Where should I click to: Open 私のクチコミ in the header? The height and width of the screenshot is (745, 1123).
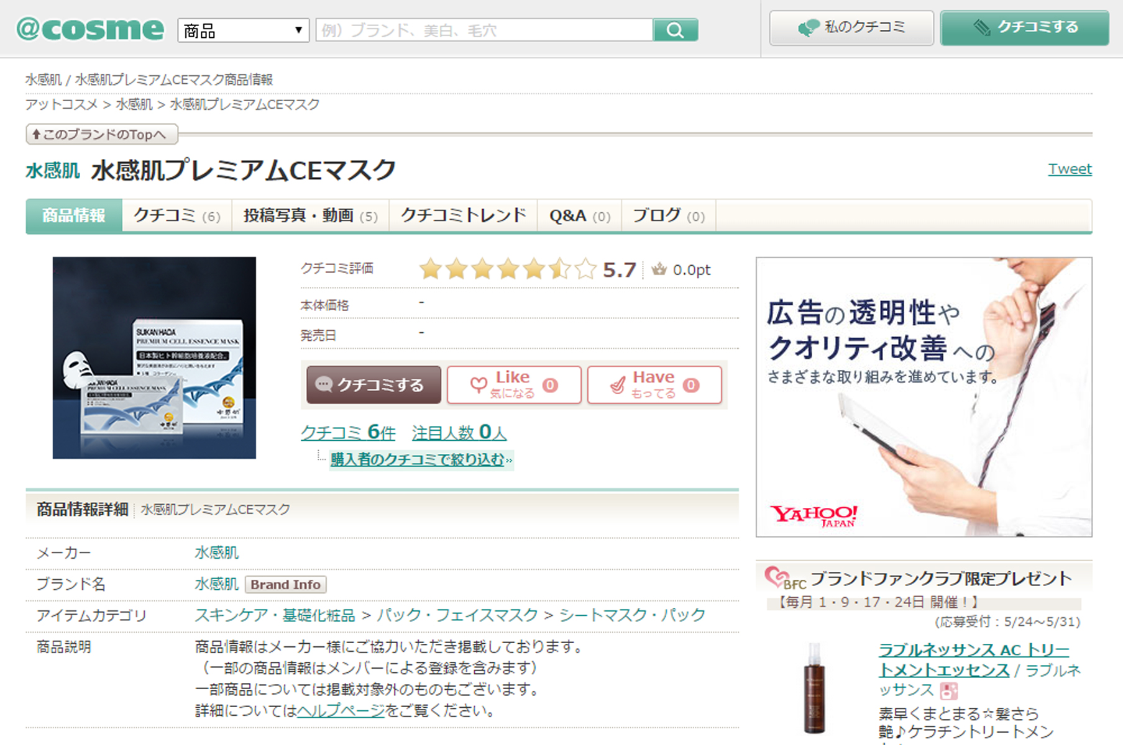coord(851,28)
